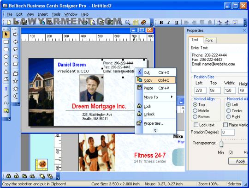Select the right arrow shape
This screenshot has width=249, height=188.
15,34
